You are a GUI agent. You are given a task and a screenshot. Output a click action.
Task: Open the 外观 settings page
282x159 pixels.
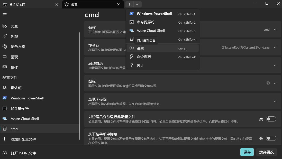40,36
